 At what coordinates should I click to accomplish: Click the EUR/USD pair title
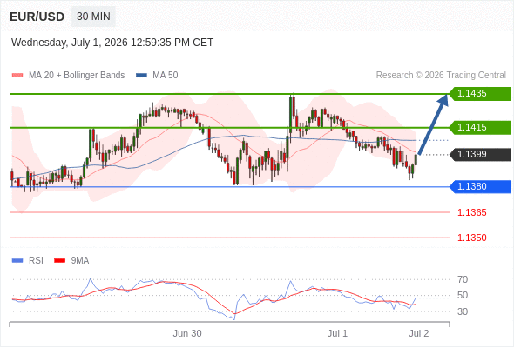click(x=37, y=17)
